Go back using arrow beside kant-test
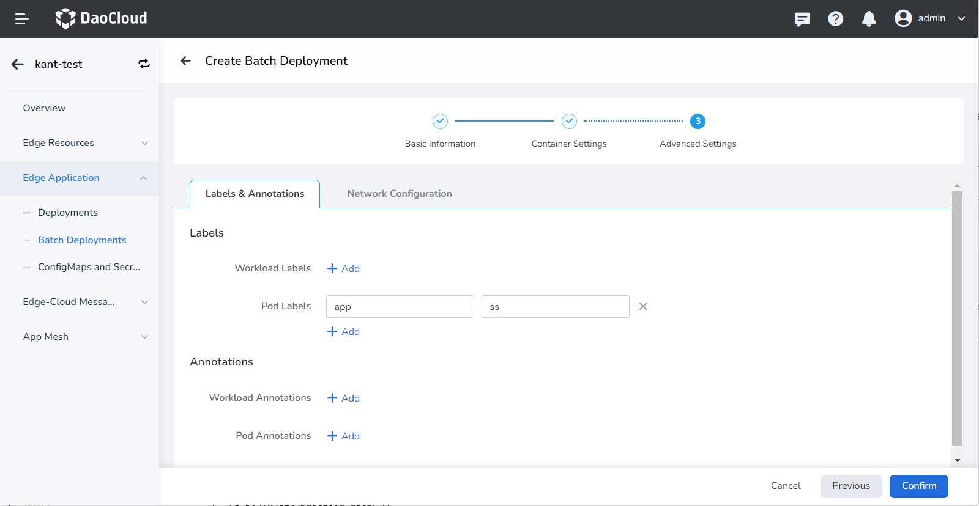The height and width of the screenshot is (506, 979). [18, 64]
